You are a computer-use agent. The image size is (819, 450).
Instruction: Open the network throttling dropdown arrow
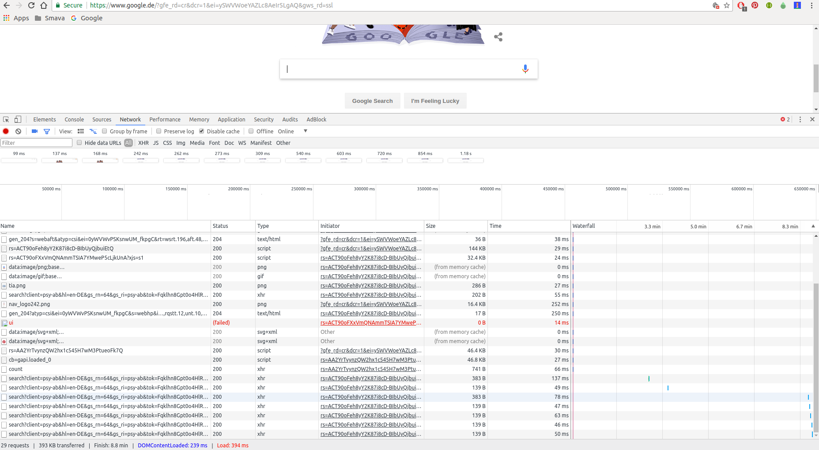point(306,131)
